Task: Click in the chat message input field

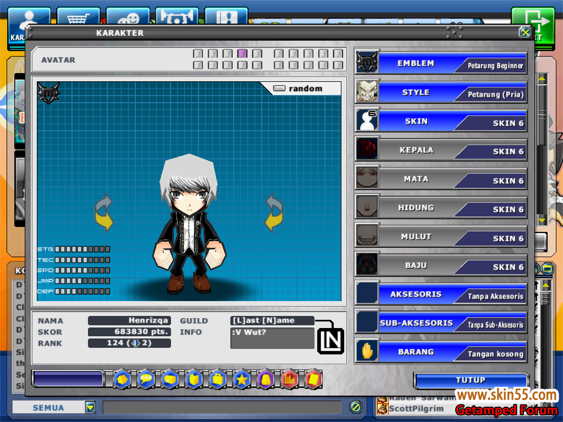Action: click(x=222, y=407)
